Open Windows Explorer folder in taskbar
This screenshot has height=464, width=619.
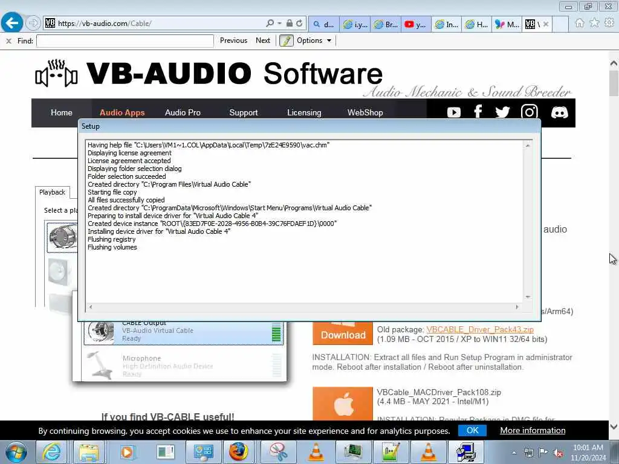click(89, 452)
